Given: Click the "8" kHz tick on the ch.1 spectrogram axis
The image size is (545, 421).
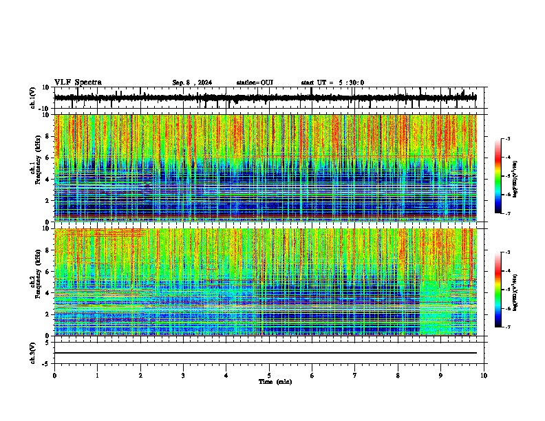Looking at the screenshot, I should tap(47, 136).
